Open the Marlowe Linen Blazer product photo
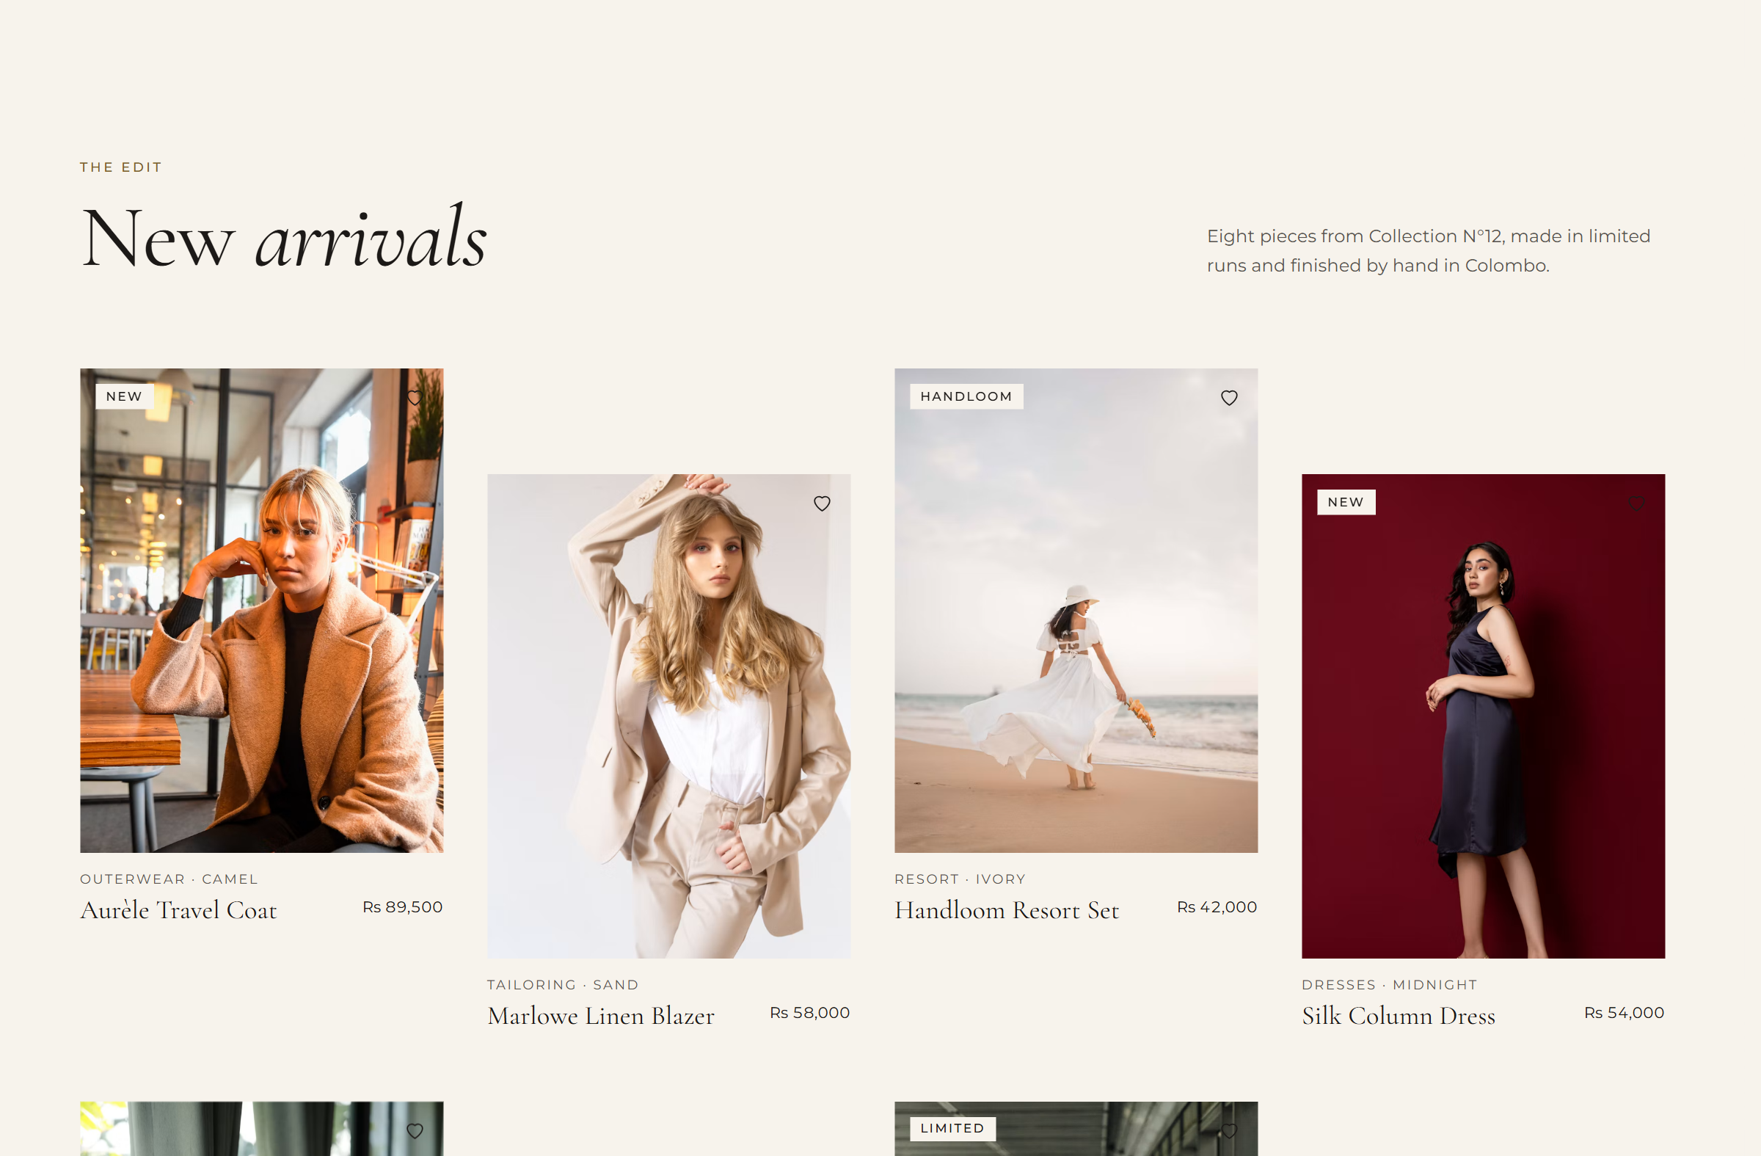Viewport: 1761px width, 1156px height. tap(669, 716)
